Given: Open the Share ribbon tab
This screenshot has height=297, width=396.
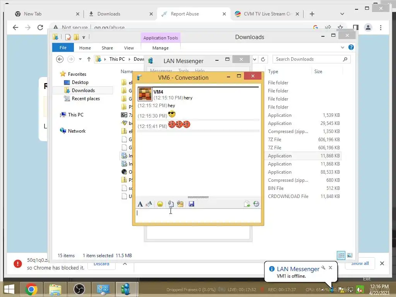Looking at the screenshot, I should click(x=108, y=48).
